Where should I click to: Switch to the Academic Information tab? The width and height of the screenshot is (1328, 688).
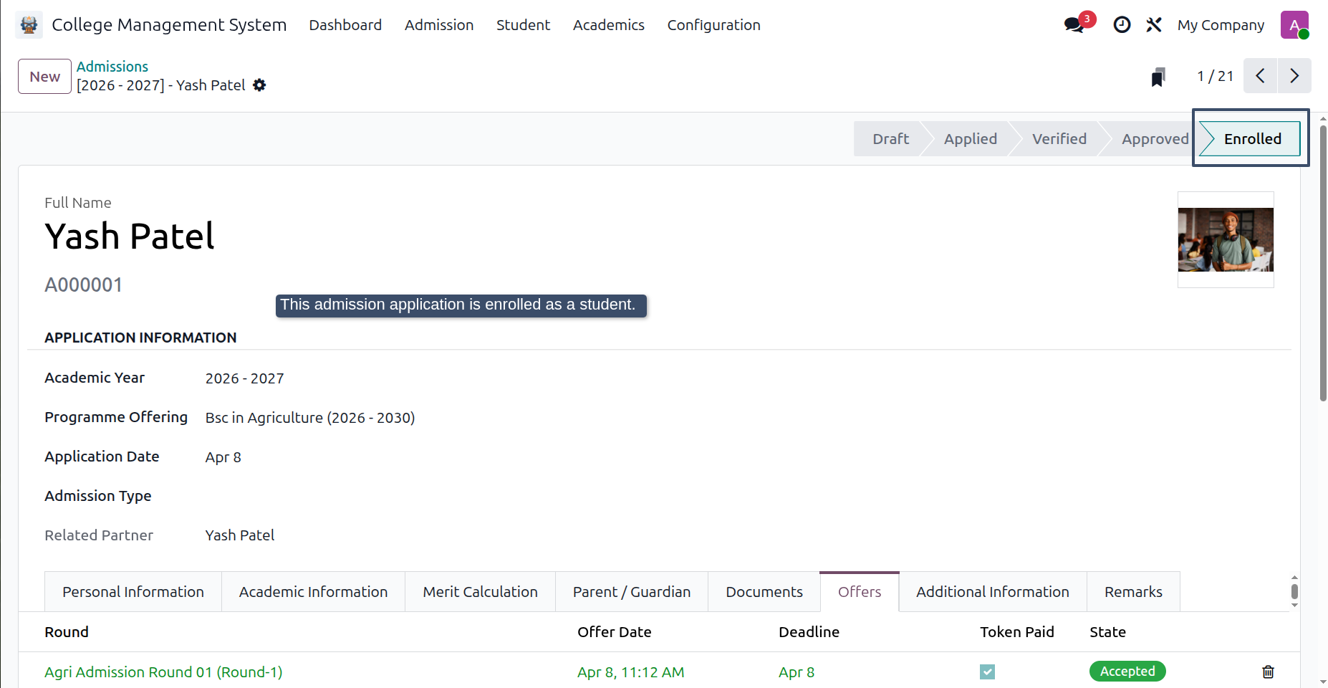[x=314, y=592]
